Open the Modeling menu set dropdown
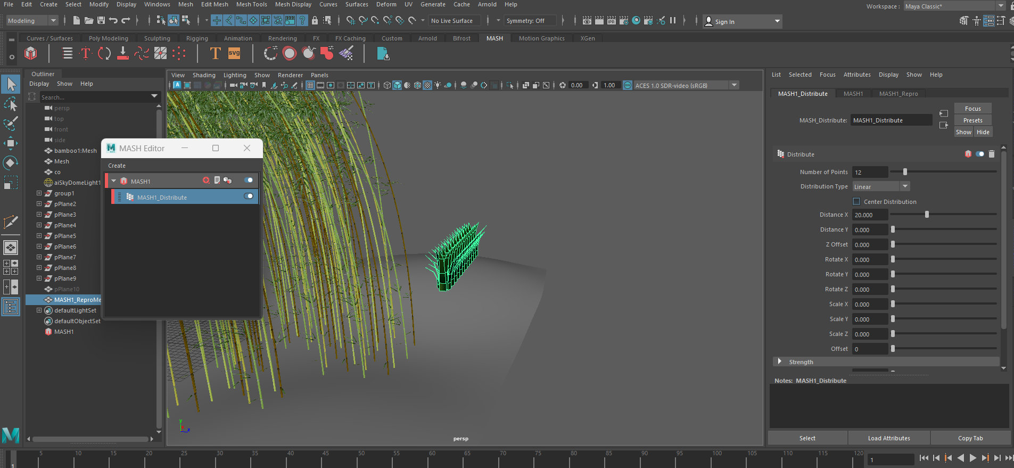The height and width of the screenshot is (468, 1014). pos(32,21)
